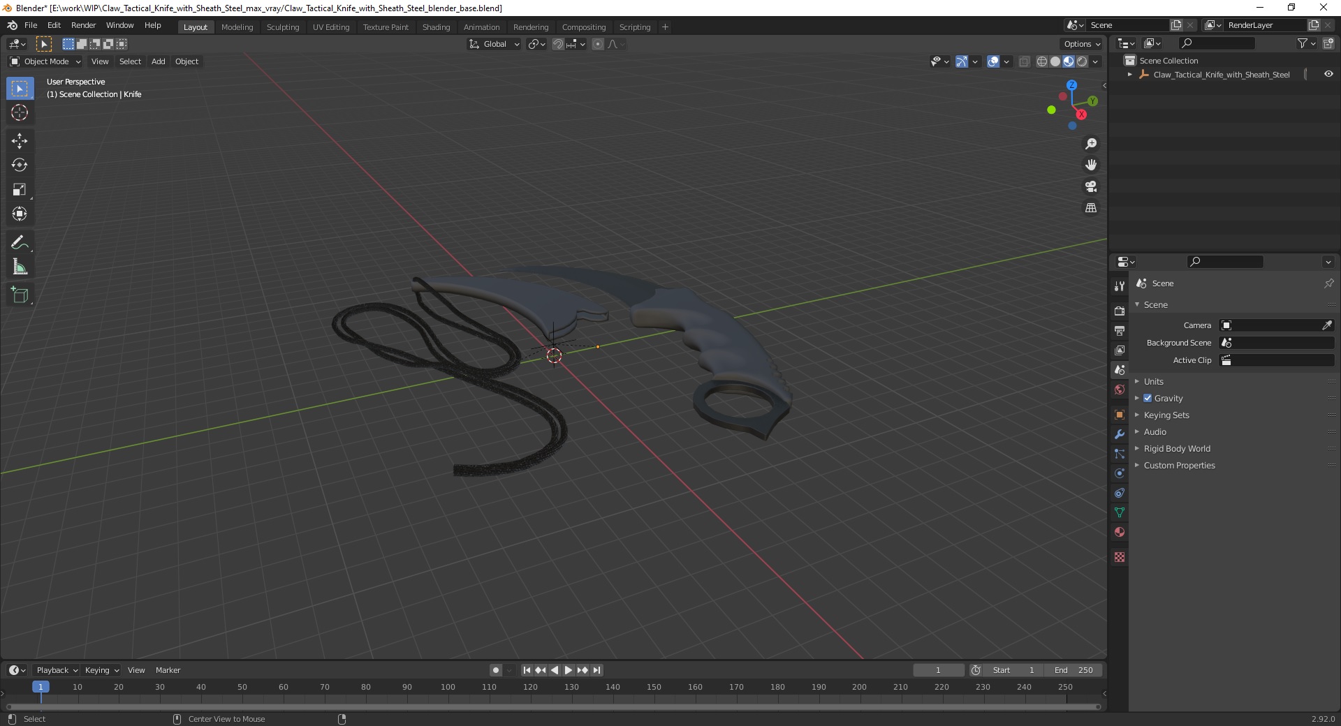The width and height of the screenshot is (1341, 726).
Task: Click the zoom view magnifier icon
Action: tap(1091, 144)
